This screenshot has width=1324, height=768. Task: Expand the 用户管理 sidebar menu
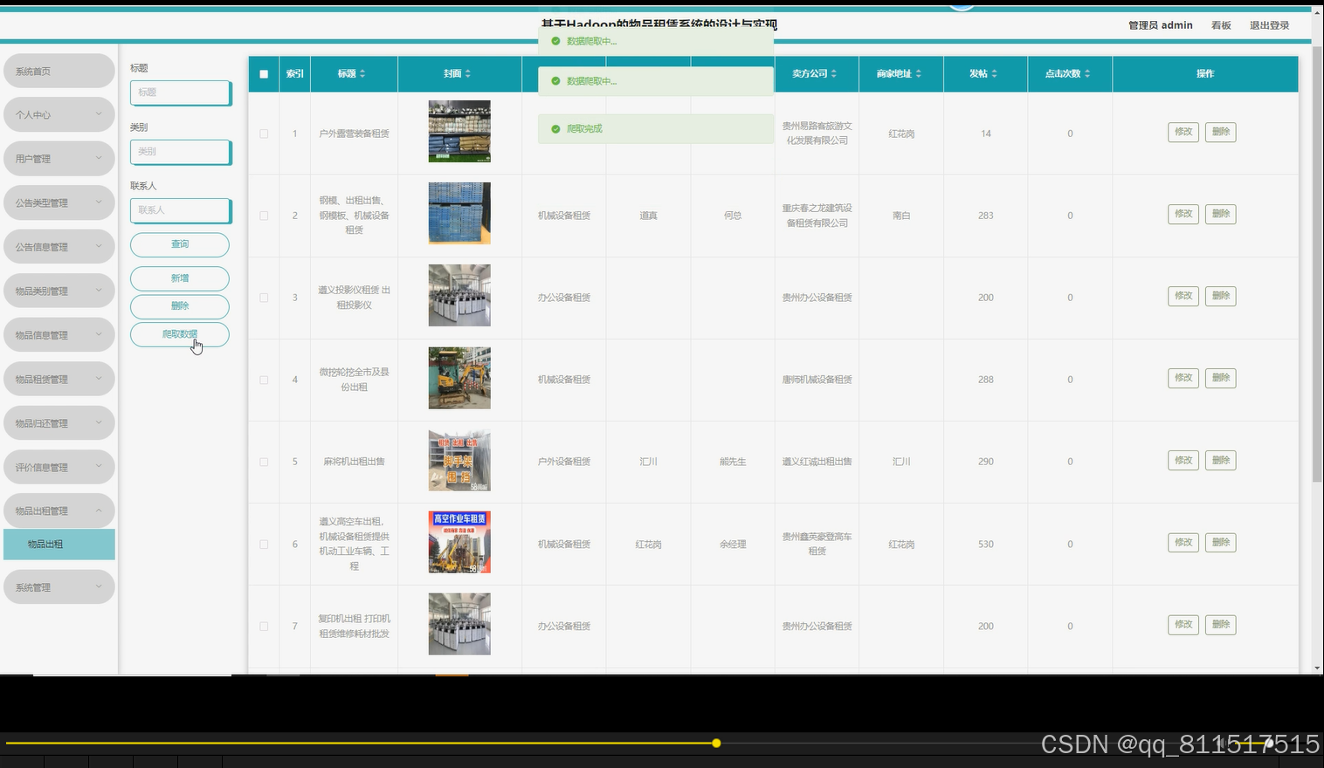coord(59,159)
